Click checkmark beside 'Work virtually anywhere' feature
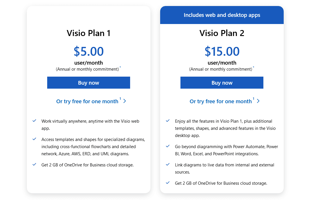 (34, 121)
